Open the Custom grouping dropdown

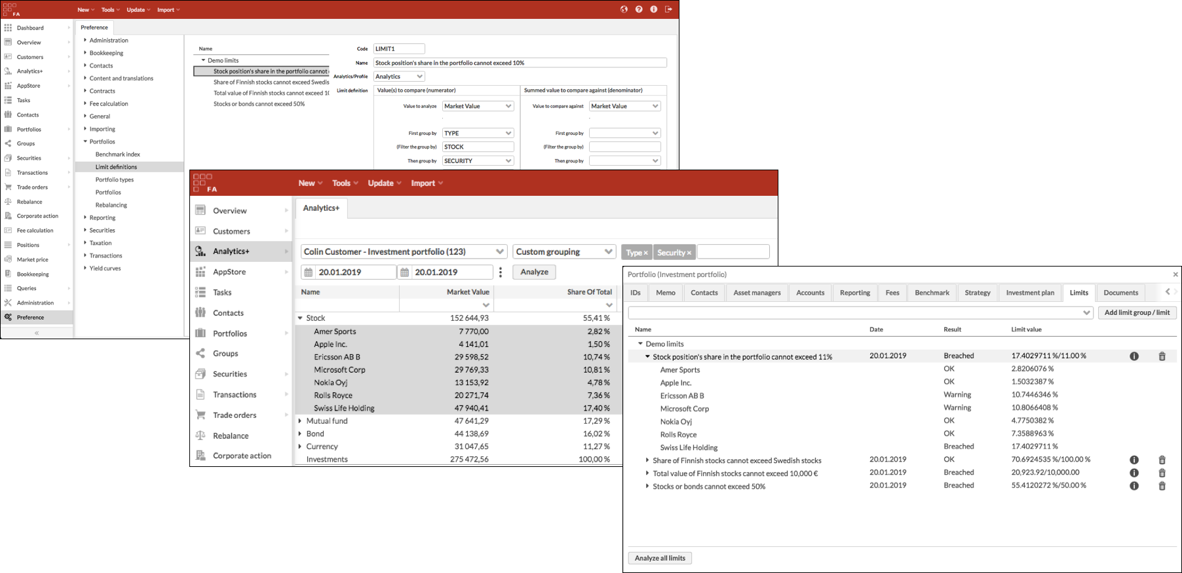point(565,252)
